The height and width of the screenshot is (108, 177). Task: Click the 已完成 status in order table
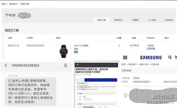(151, 45)
